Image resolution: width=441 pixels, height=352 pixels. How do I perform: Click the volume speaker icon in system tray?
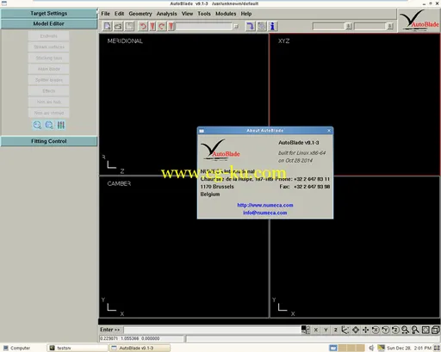coord(371,348)
